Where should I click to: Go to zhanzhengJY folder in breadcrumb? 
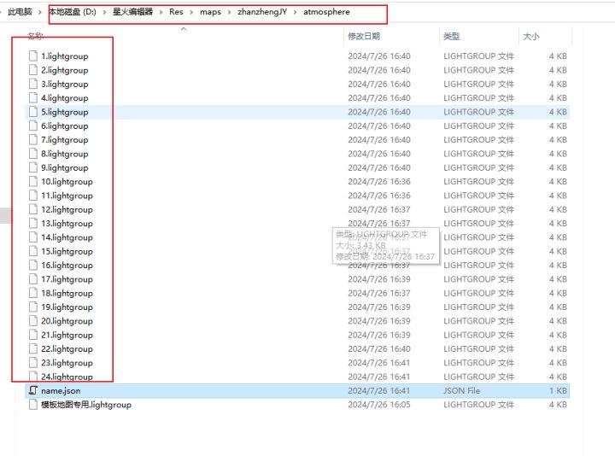(x=262, y=12)
